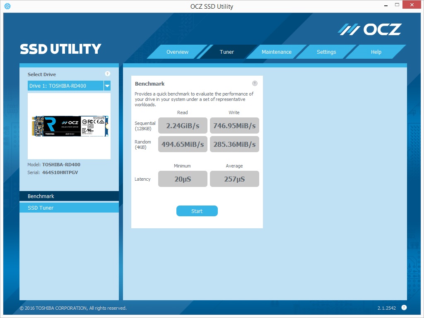Click the OCZ logo in the header

[x=370, y=29]
